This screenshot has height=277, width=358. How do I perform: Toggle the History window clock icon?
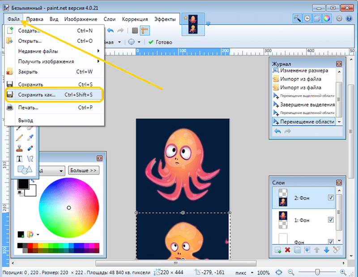(307, 18)
